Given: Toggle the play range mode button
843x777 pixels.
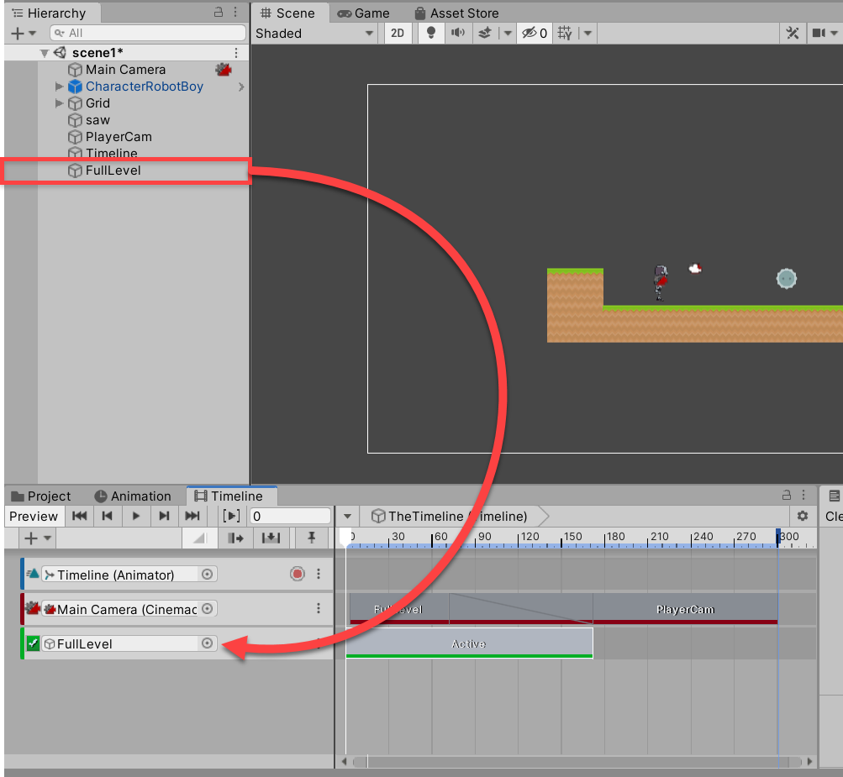Looking at the screenshot, I should (232, 516).
